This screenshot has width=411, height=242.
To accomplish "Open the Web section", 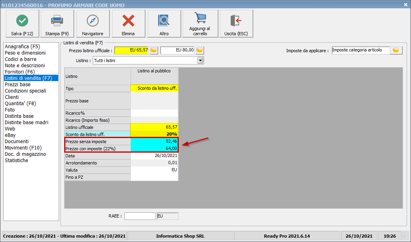I will point(10,129).
